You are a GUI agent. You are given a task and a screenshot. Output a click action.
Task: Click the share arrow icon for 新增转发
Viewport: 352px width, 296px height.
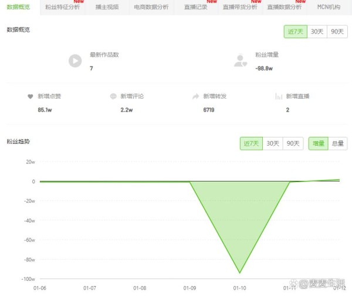click(196, 96)
